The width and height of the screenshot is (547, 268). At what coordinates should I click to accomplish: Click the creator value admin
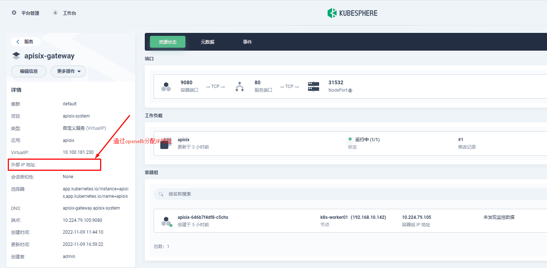[69, 257]
